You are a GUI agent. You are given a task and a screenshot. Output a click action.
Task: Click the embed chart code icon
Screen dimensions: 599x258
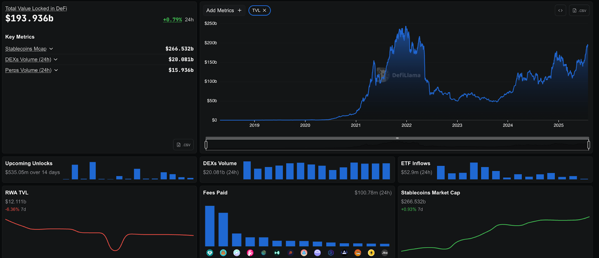(560, 10)
